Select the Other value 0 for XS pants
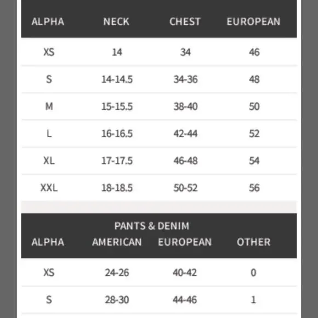 click(253, 272)
